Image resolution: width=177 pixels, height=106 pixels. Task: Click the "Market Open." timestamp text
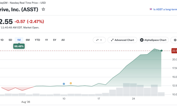(31, 28)
